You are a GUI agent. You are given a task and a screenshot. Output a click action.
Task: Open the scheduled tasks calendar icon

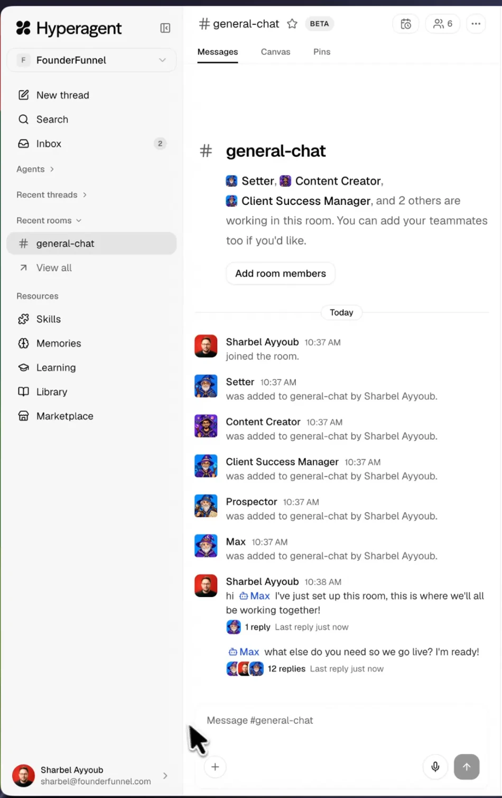406,24
